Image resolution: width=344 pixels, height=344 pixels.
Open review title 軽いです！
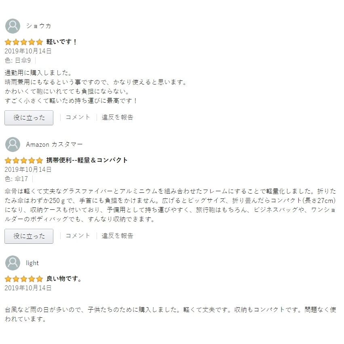coord(61,42)
